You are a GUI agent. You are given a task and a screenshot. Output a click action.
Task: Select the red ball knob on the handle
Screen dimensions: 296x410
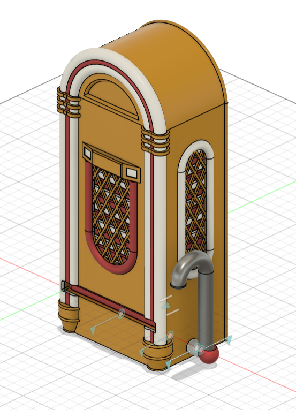point(209,354)
